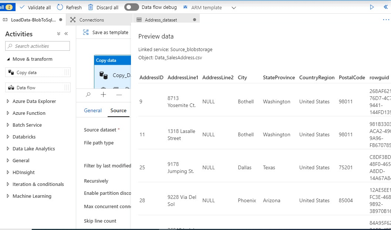Collapse the Activities panel with double chevron
Image resolution: width=391 pixels, height=230 pixels.
(66, 34)
